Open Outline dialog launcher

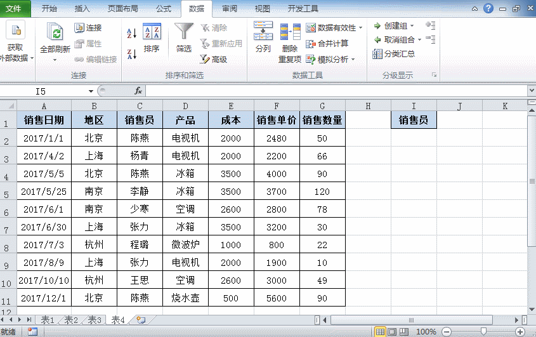coord(434,75)
